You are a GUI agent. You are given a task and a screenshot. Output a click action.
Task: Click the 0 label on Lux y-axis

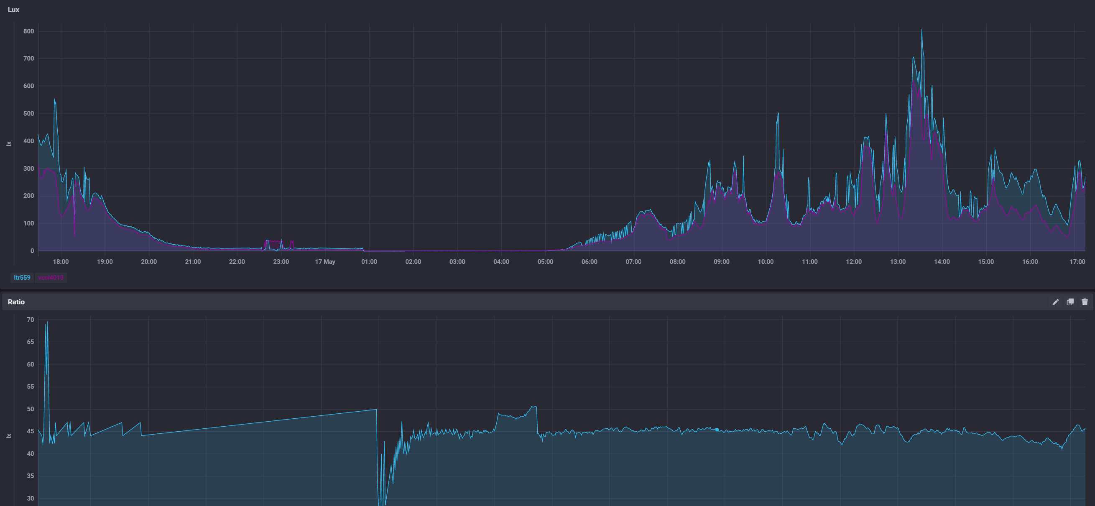click(32, 251)
